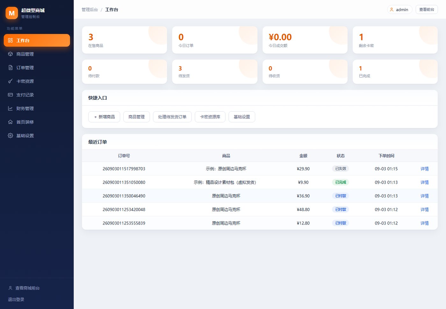Image resolution: width=446 pixels, height=309 pixels.
Task: Click the 财务管理 chart icon
Action: point(11,108)
